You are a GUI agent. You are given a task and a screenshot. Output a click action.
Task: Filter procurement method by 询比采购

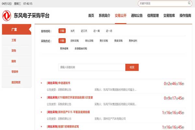coord(89,41)
